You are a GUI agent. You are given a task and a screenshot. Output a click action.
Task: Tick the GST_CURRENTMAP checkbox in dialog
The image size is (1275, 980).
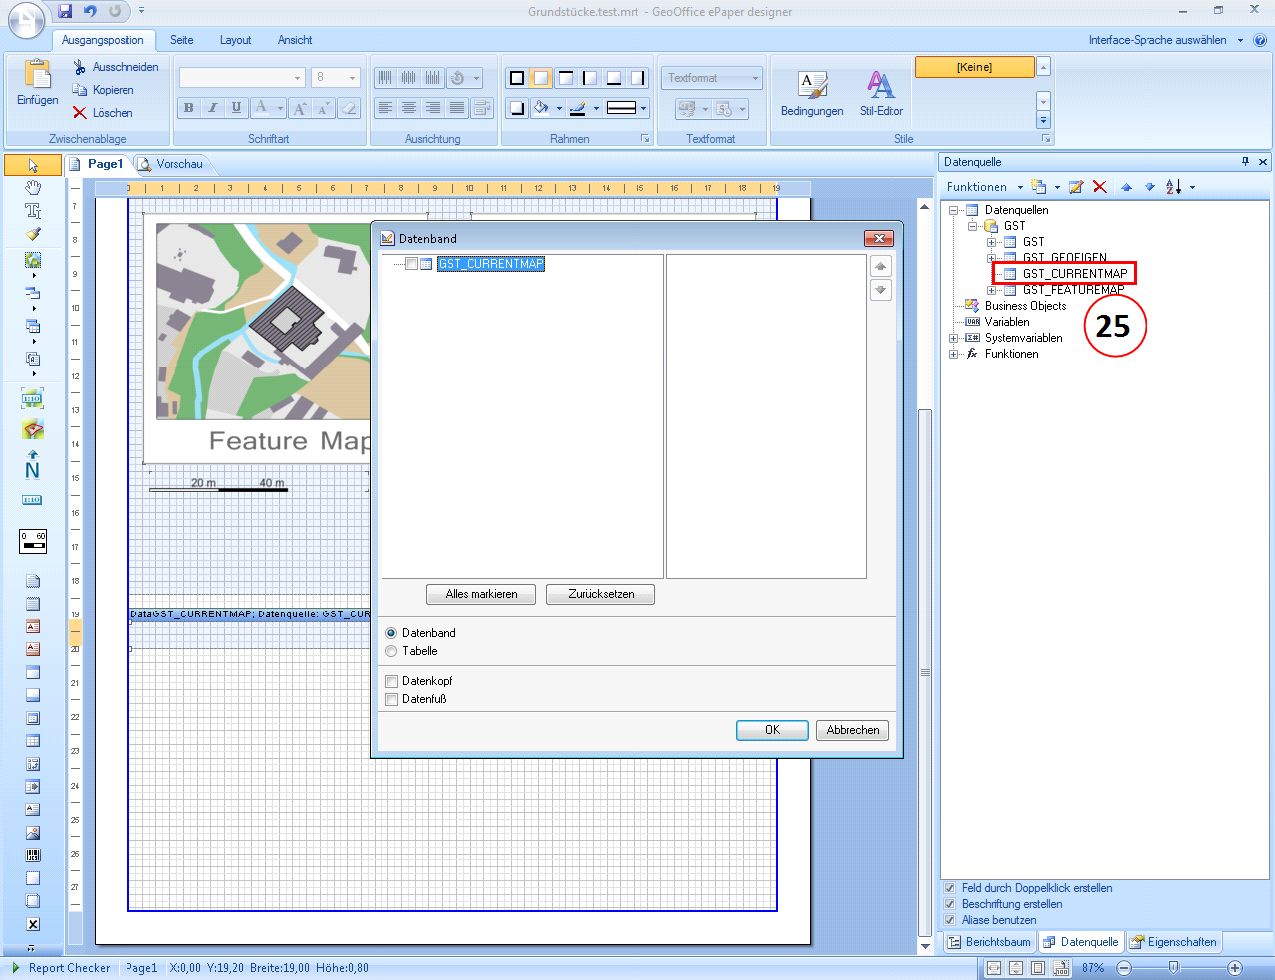point(411,264)
